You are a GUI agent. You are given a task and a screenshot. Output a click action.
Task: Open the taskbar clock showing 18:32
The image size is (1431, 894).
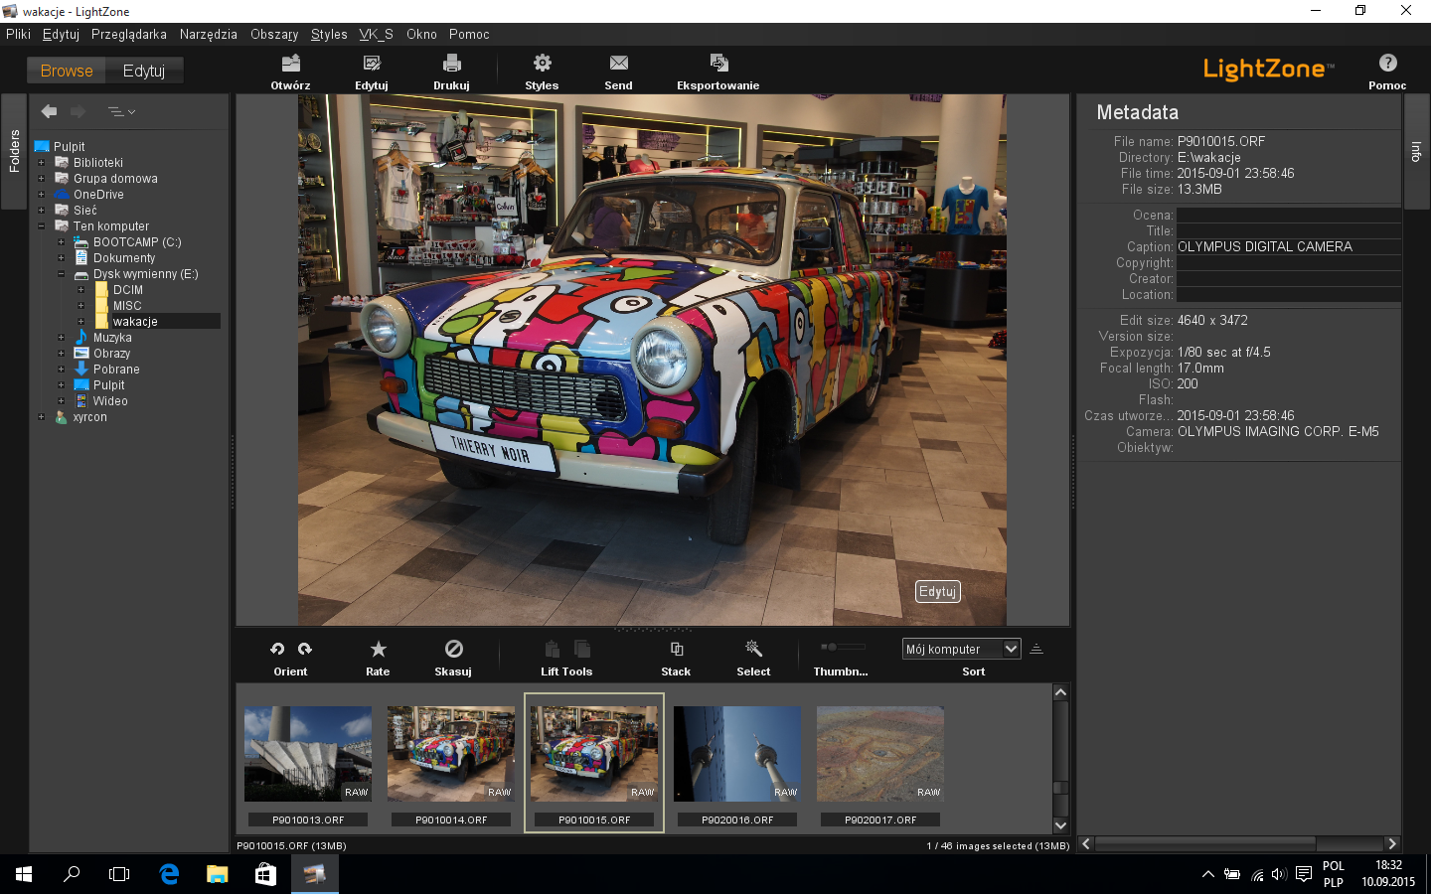[1388, 874]
